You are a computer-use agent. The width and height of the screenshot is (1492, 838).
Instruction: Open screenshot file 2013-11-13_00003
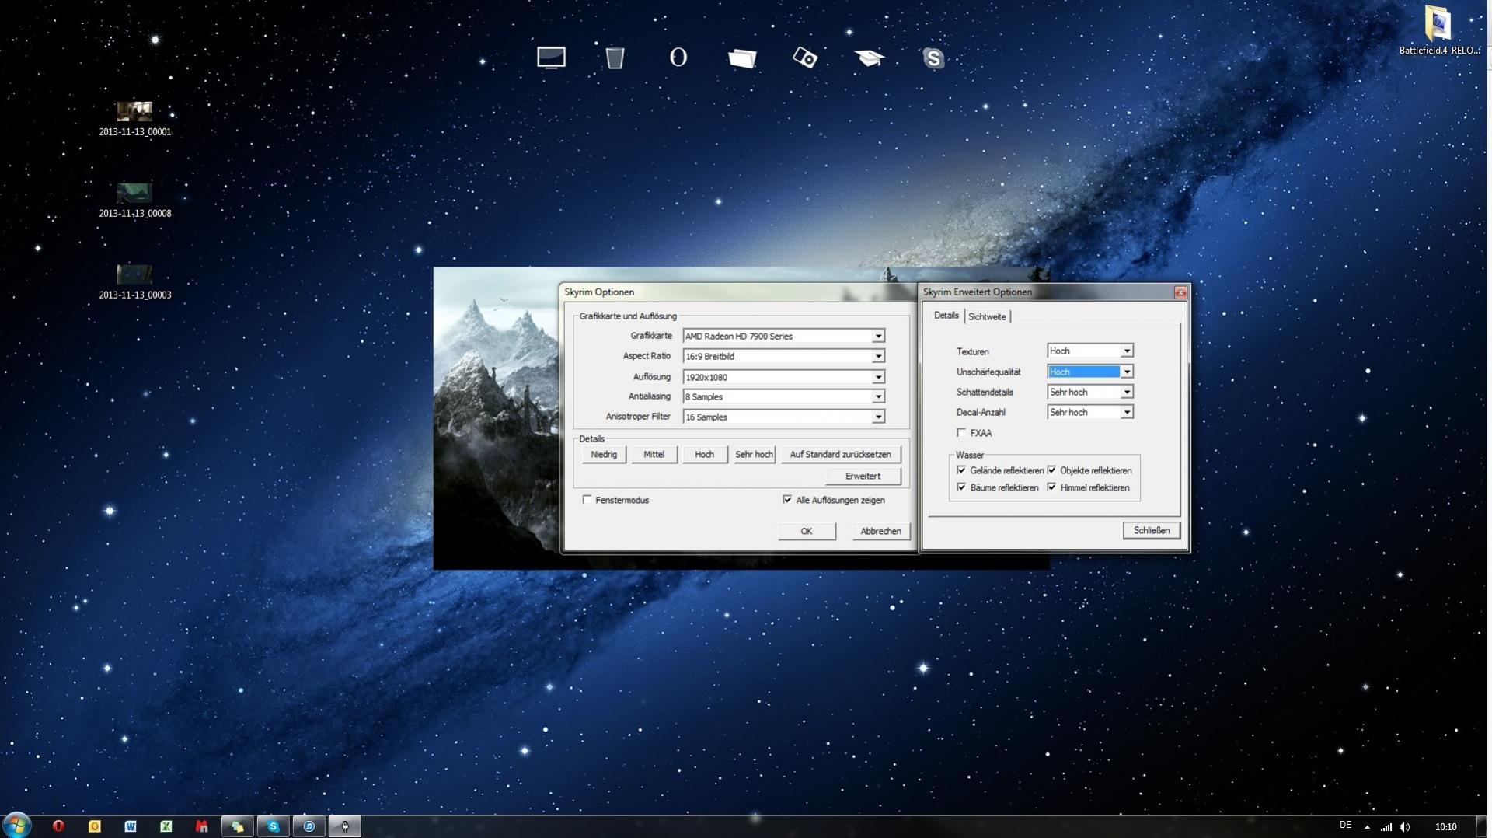[x=134, y=282]
